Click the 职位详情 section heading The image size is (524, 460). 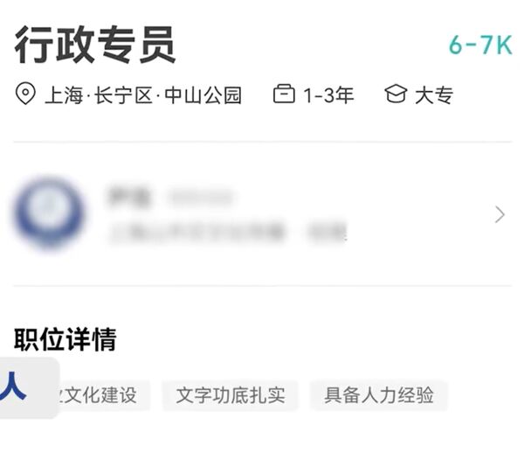pyautogui.click(x=65, y=339)
